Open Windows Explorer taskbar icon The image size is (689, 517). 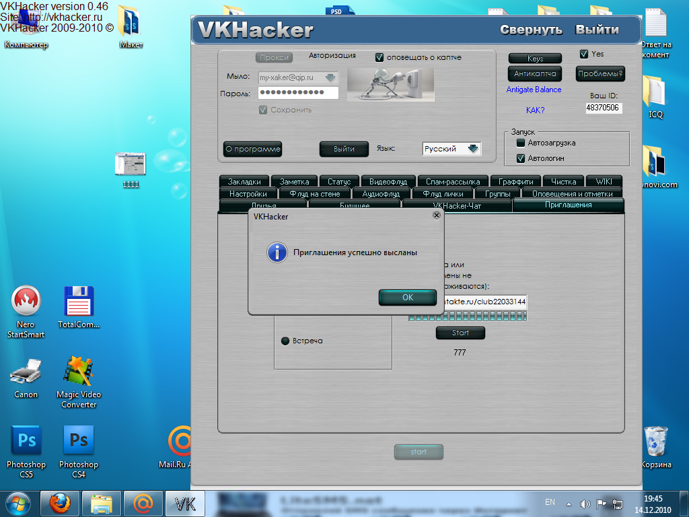[101, 504]
